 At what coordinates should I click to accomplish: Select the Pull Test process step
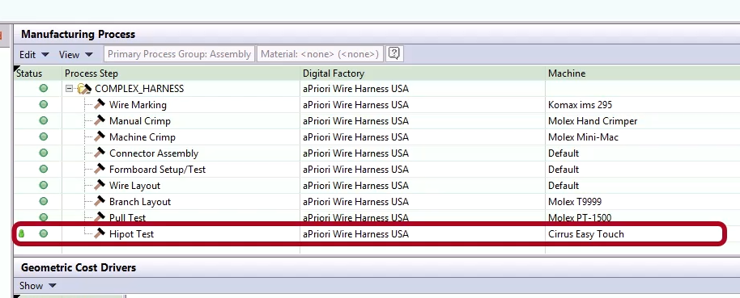coord(127,217)
